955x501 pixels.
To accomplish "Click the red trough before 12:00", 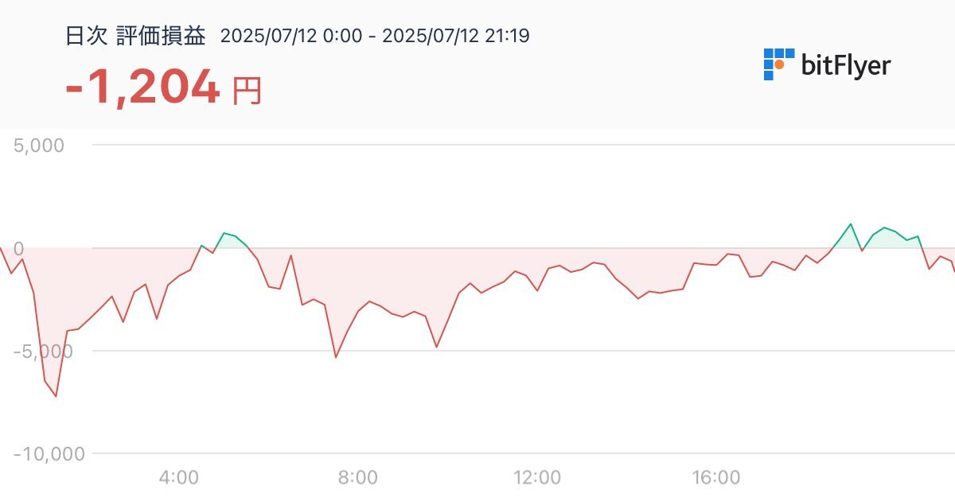I will pyautogui.click(x=436, y=347).
